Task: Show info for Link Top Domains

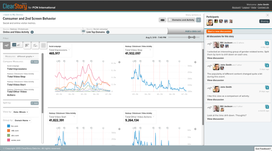Action: (x=108, y=32)
